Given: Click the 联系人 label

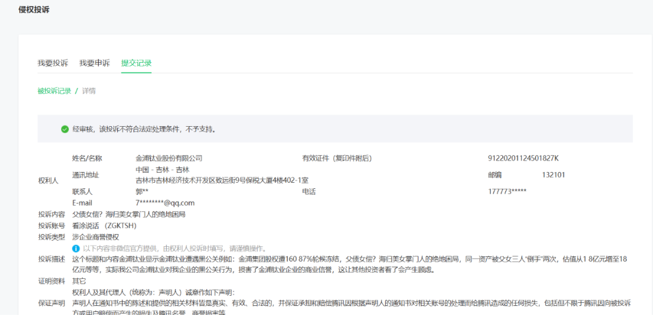Looking at the screenshot, I should [82, 191].
